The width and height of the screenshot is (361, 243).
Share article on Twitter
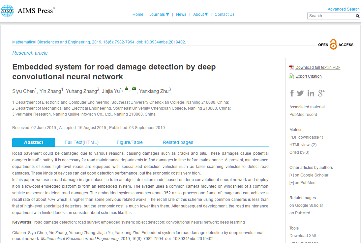(300, 93)
